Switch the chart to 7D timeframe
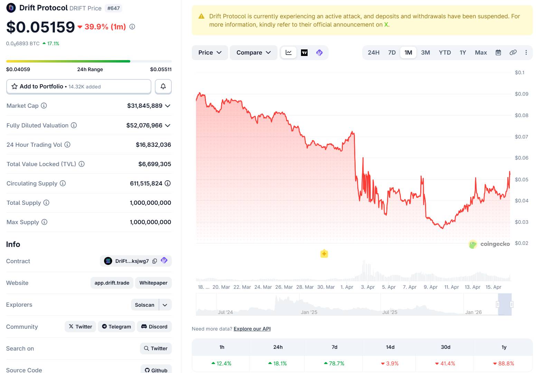536x373 pixels. coord(392,52)
